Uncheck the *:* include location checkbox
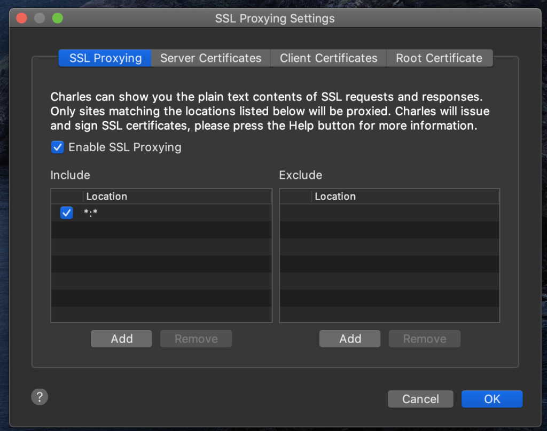 tap(67, 213)
